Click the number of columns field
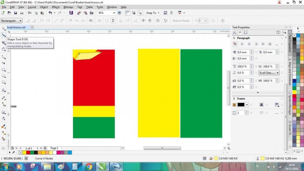The height and width of the screenshot is (171, 304). (241, 113)
